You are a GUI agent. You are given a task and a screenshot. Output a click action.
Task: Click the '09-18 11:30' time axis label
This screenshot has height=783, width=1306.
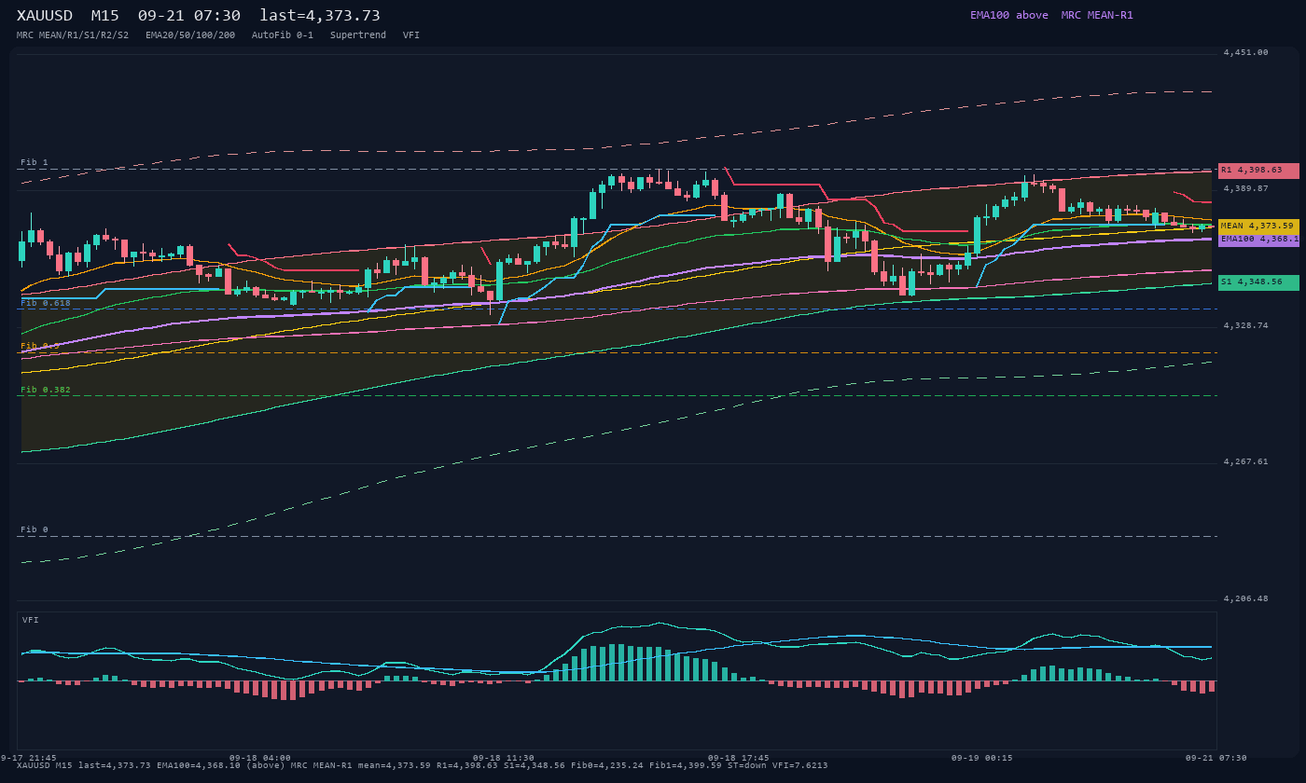pos(504,759)
